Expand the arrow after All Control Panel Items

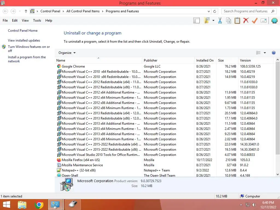coord(103,11)
